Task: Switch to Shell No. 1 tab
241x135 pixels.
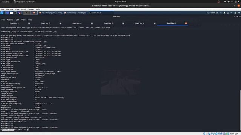Action: [14, 23]
